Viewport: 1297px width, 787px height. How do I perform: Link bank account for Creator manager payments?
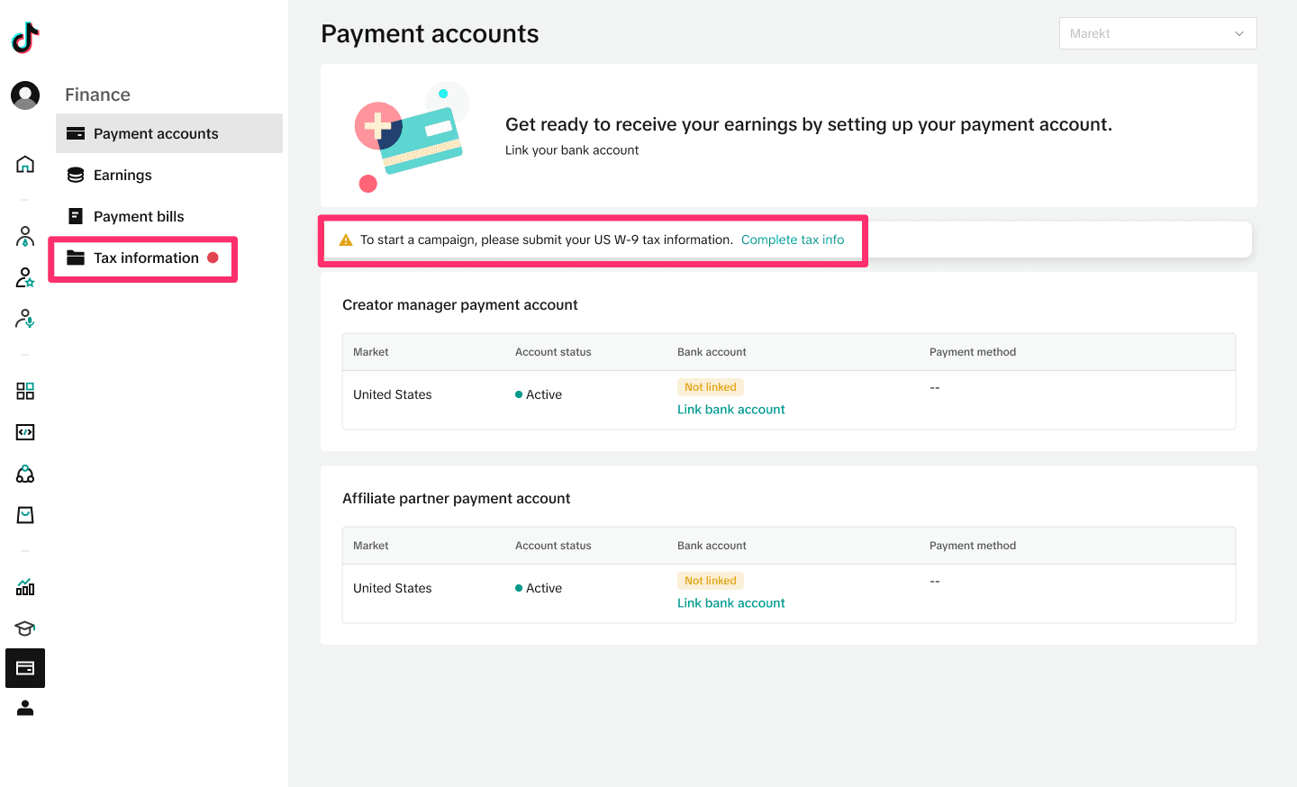pos(730,409)
